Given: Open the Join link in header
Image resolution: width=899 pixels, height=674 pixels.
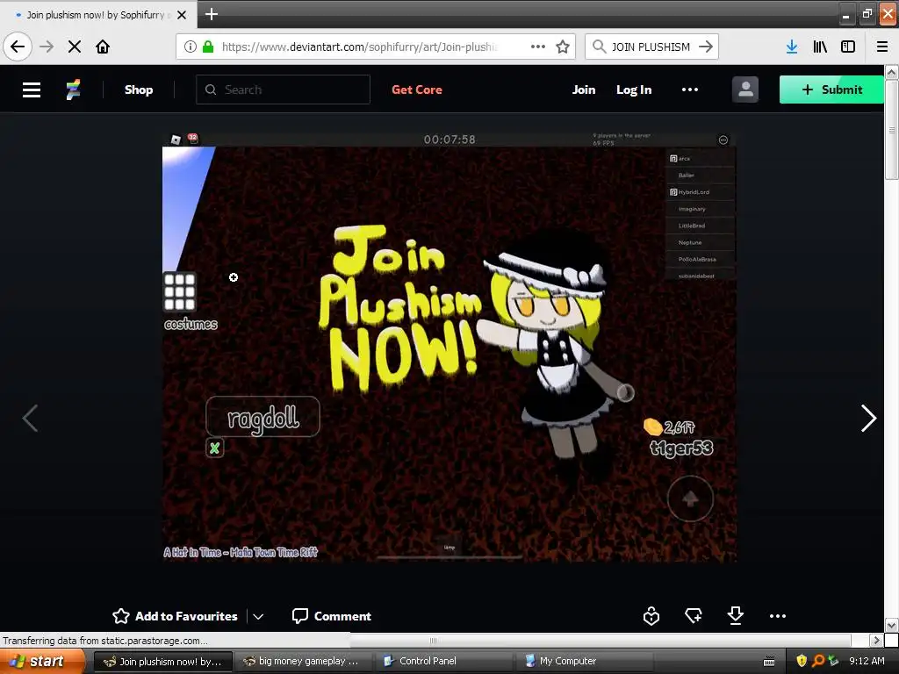Looking at the screenshot, I should tap(584, 90).
